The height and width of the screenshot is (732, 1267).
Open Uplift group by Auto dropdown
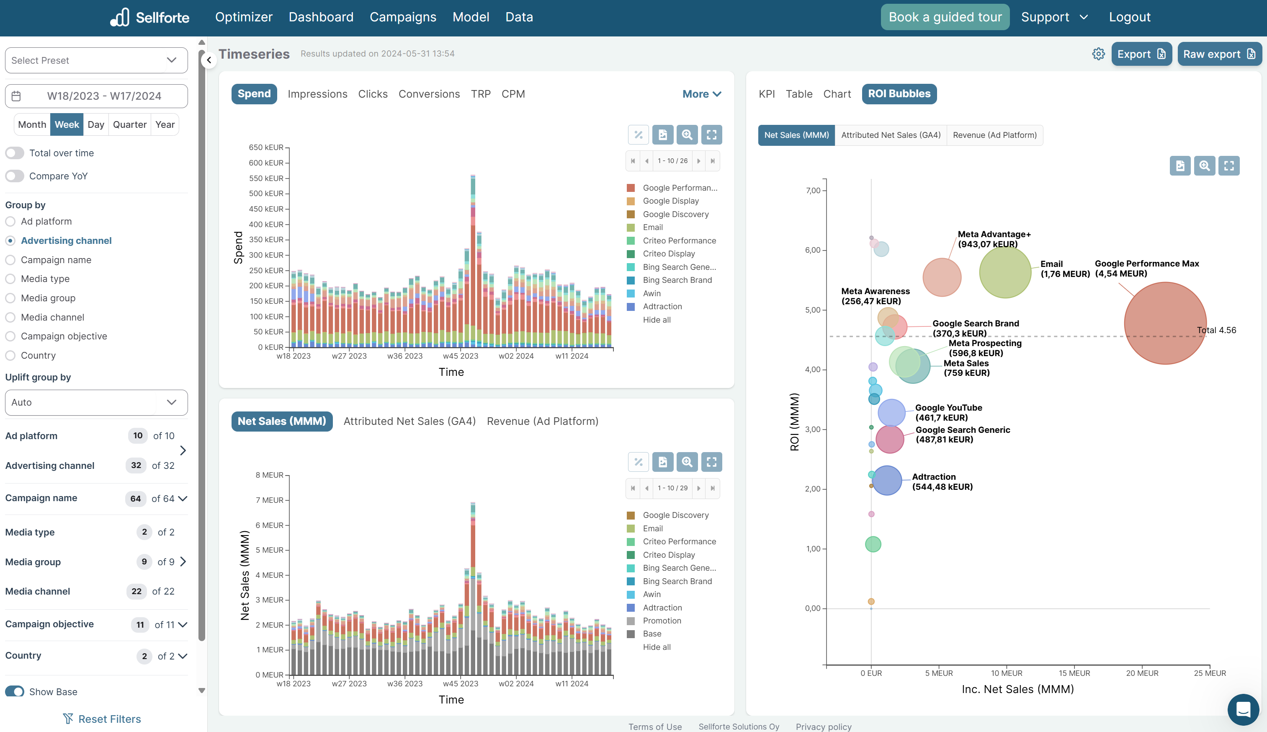click(x=96, y=402)
